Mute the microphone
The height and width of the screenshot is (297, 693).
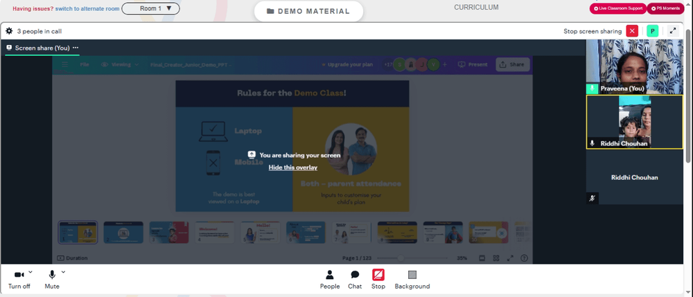(x=52, y=280)
